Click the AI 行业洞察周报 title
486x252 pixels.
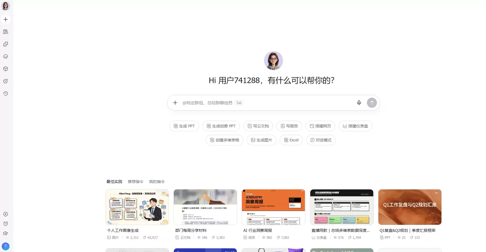(x=258, y=230)
